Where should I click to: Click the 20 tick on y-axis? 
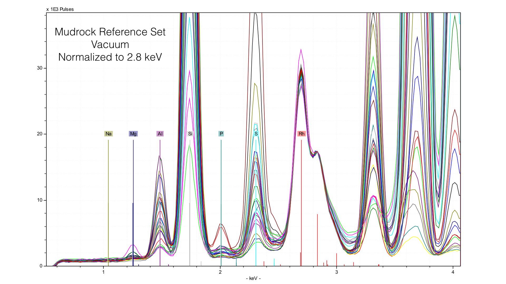(x=40, y=134)
